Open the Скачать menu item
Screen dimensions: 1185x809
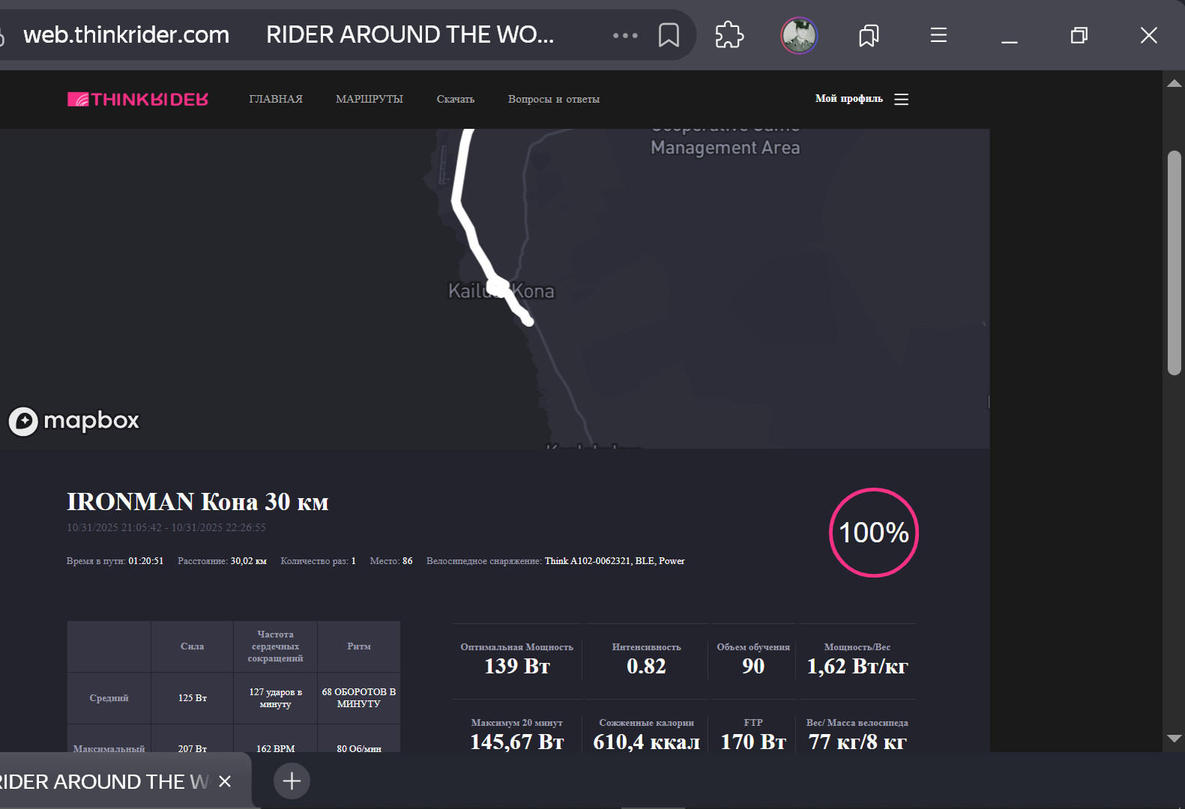click(x=456, y=99)
